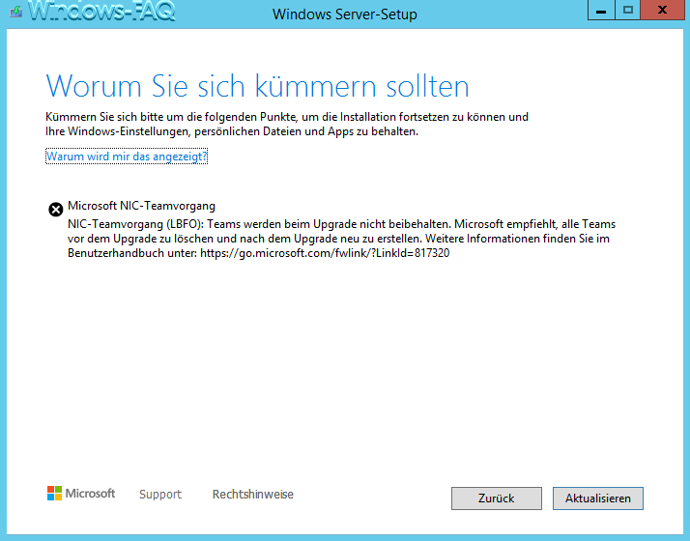This screenshot has width=690, height=541.
Task: Go back with the Zurück button
Action: click(x=497, y=498)
